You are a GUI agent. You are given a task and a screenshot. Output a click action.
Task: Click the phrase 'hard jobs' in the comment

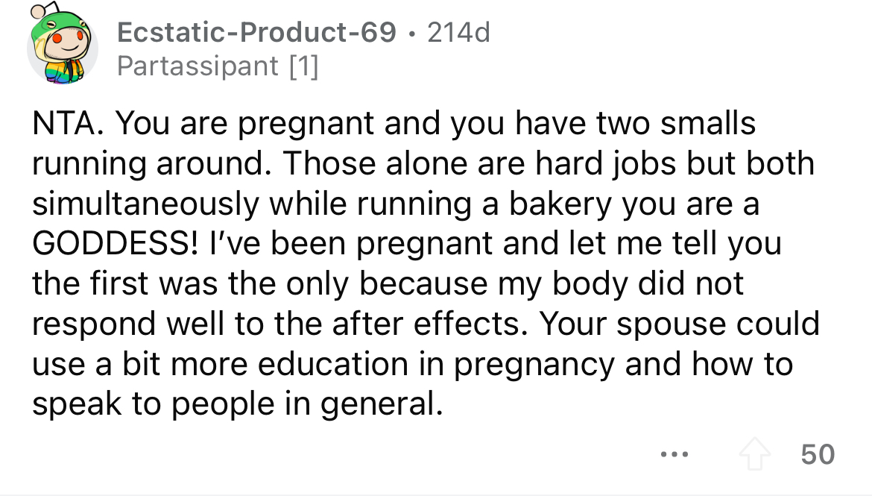click(x=583, y=164)
